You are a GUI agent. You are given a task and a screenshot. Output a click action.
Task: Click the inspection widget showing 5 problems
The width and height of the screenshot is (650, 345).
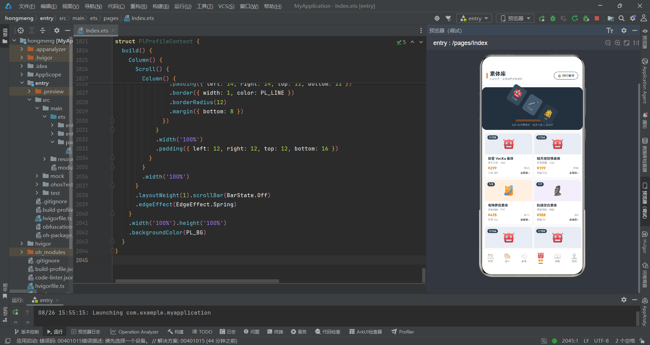[x=401, y=42]
